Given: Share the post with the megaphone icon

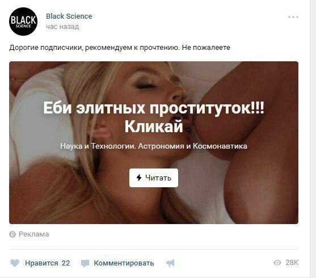Looking at the screenshot, I should pyautogui.click(x=170, y=263).
